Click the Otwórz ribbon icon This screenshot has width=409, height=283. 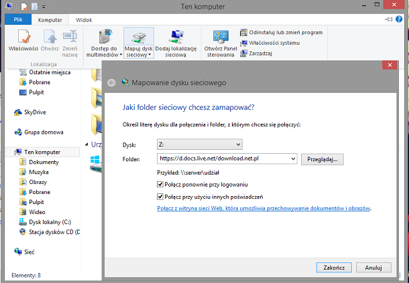coord(50,37)
